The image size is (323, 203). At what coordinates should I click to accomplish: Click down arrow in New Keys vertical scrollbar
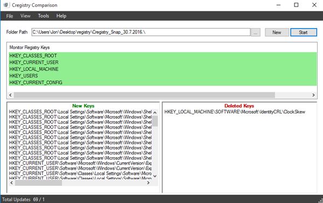click(155, 176)
